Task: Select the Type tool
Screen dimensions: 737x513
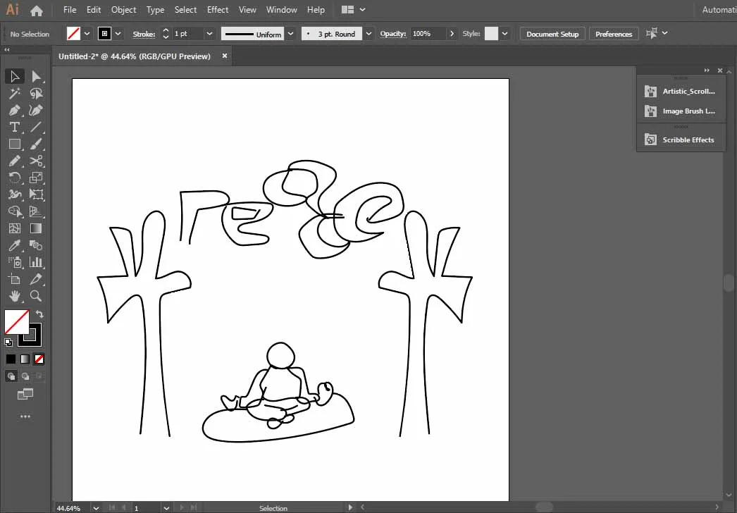Action: click(14, 127)
